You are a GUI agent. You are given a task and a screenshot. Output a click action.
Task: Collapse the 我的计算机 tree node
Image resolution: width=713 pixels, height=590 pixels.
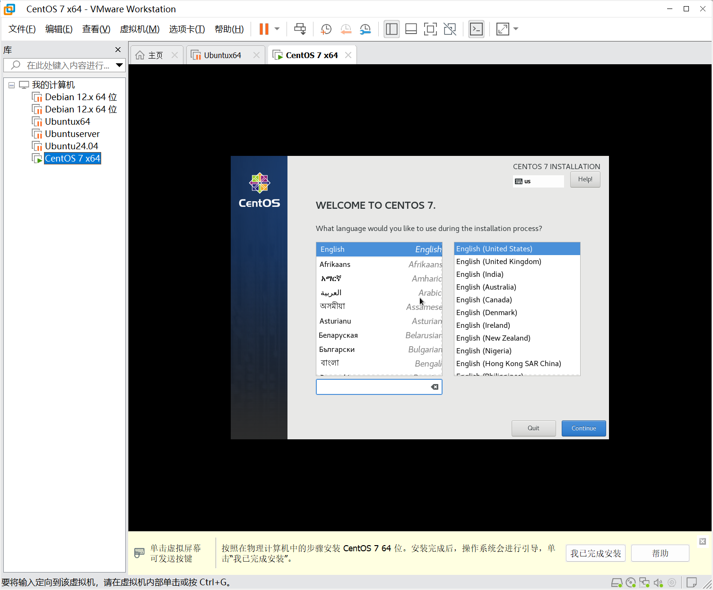[11, 85]
